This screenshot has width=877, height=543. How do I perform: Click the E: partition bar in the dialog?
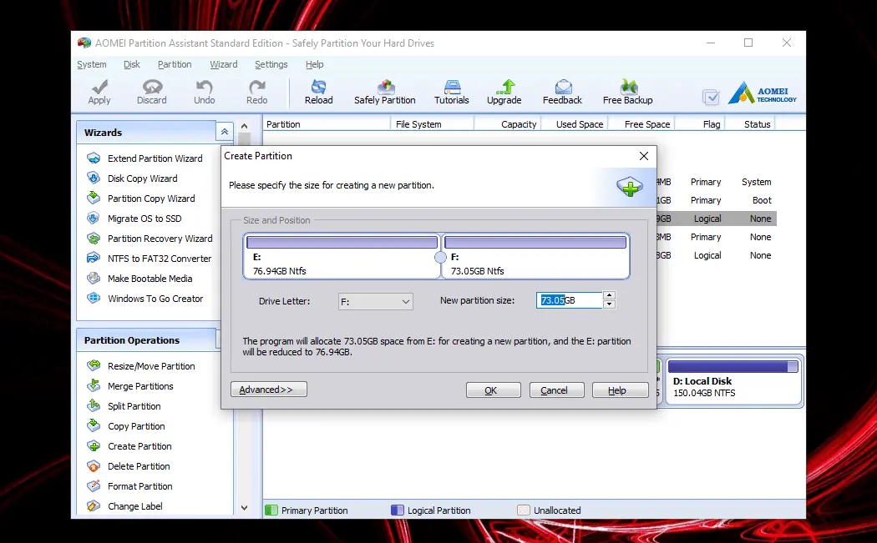pos(342,242)
